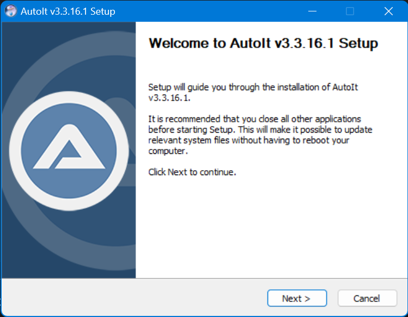Screen dimensions: 408x317
Task: Click the "Click Next to continue." text
Action: coord(192,172)
